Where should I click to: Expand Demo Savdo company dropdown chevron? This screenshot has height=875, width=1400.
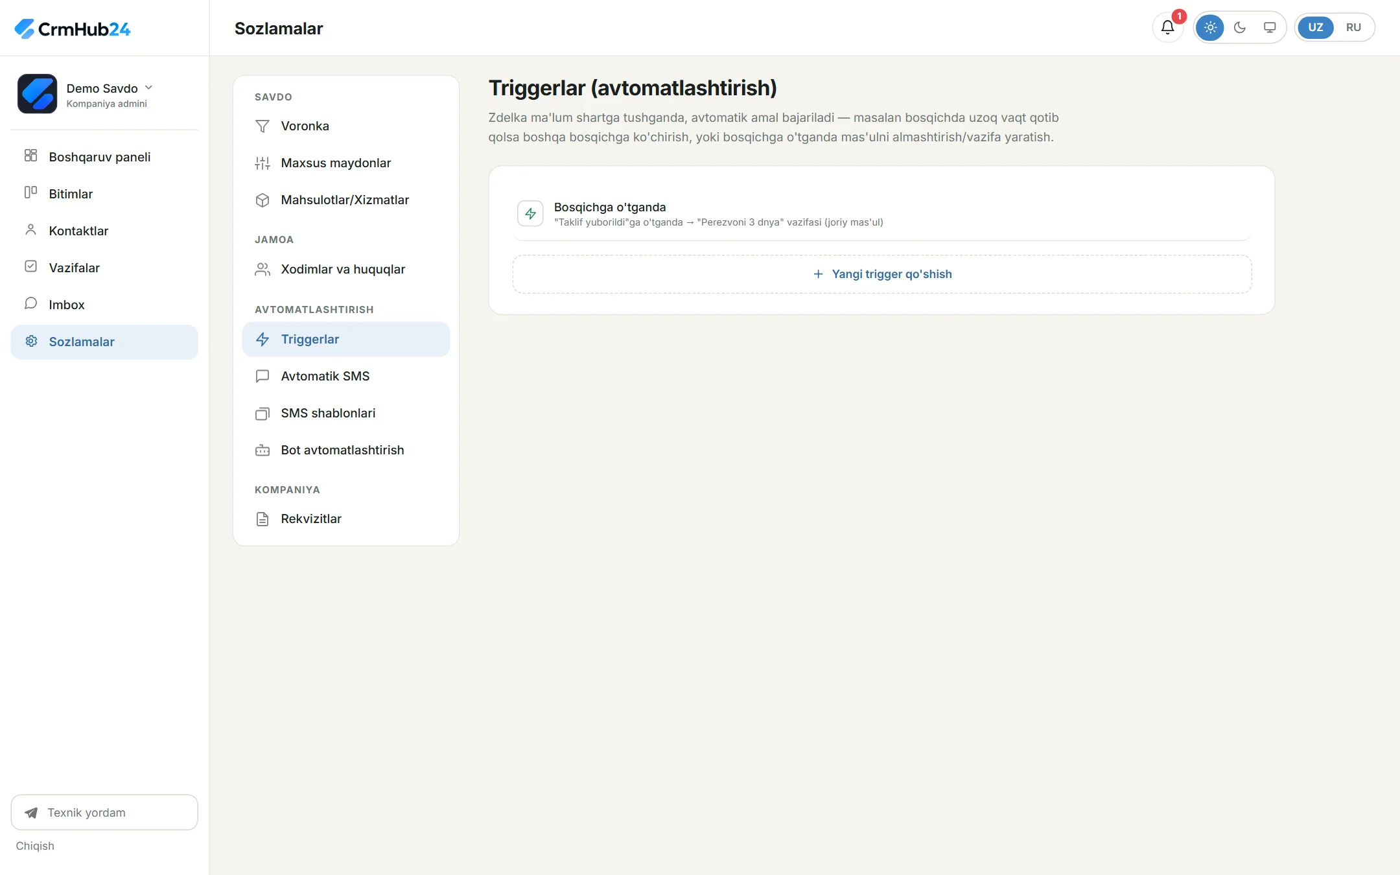tap(148, 87)
